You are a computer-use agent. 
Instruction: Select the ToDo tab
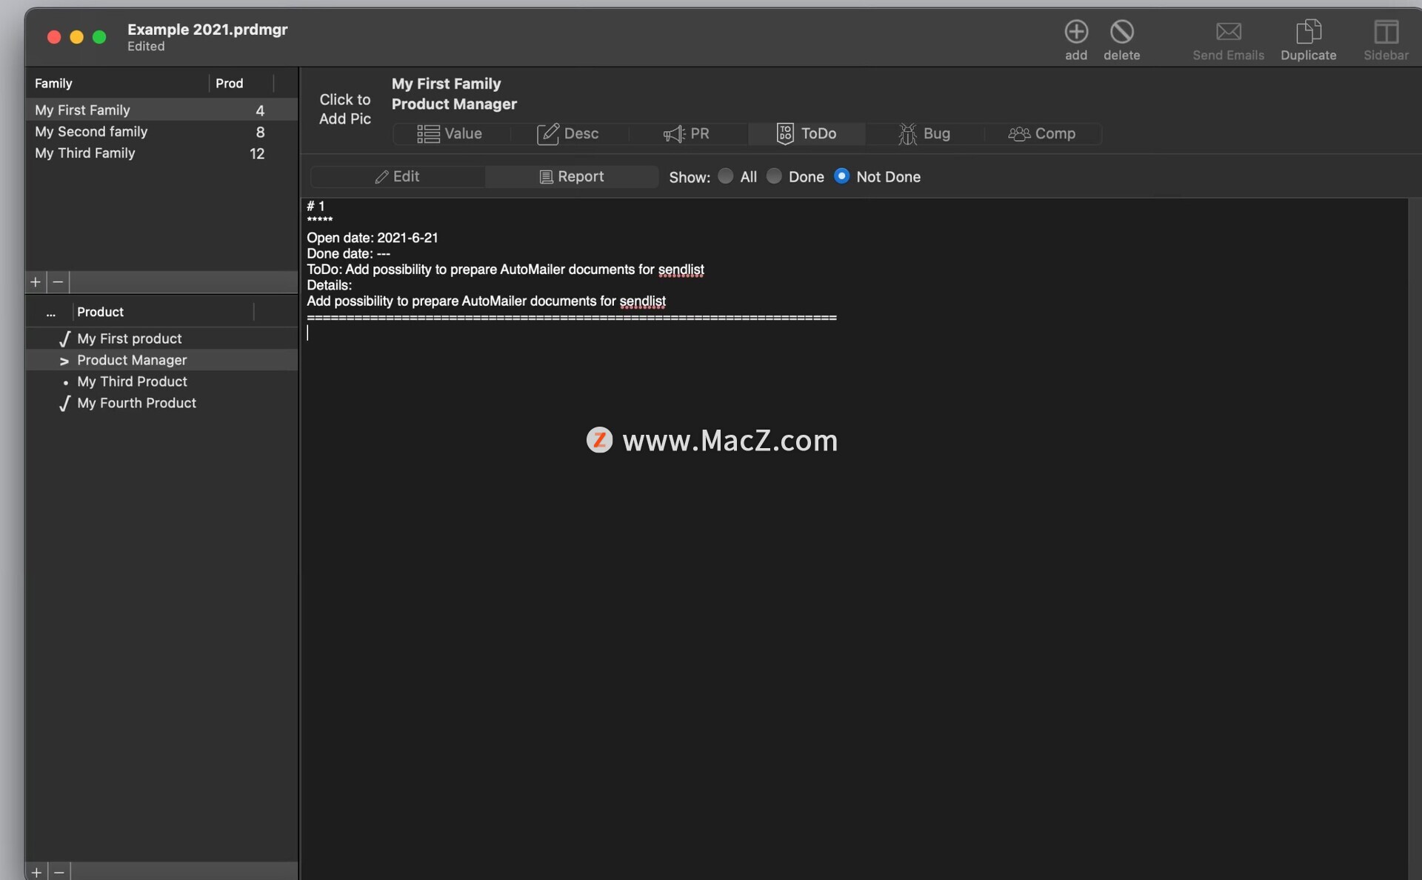point(807,134)
